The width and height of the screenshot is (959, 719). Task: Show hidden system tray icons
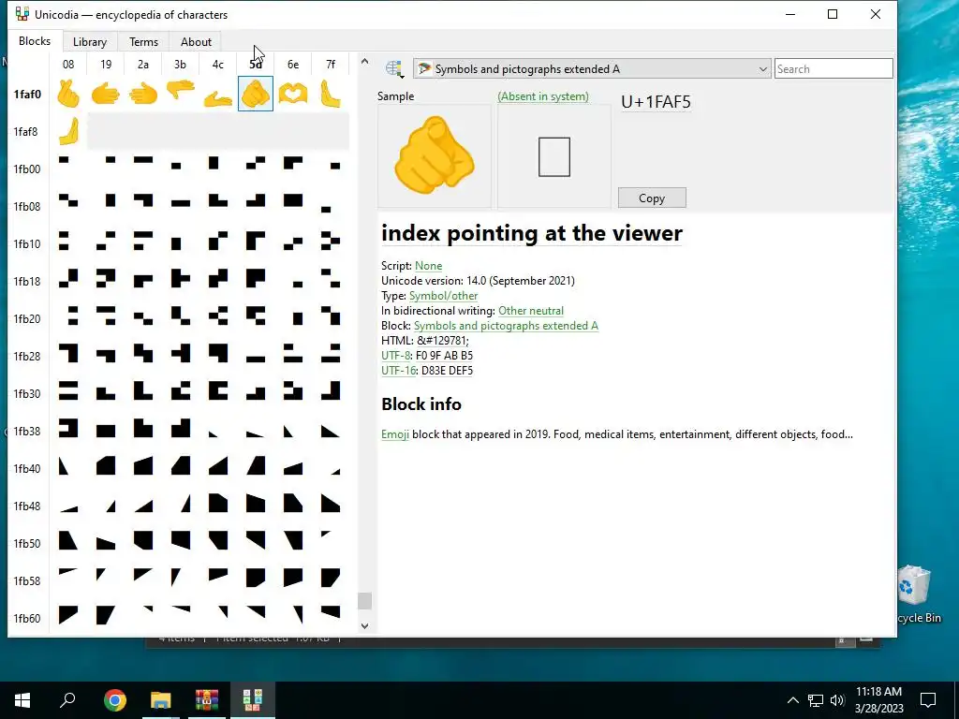(792, 700)
